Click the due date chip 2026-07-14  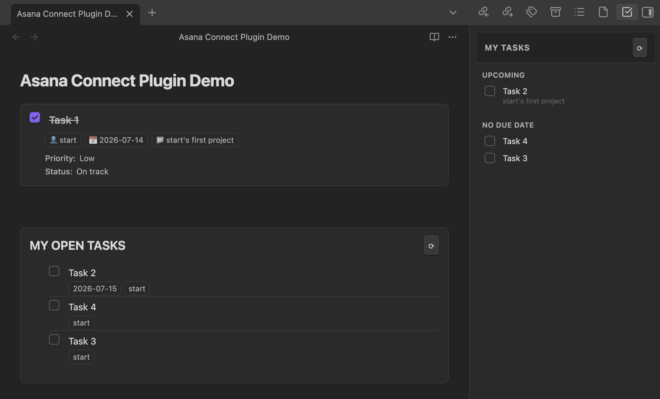coord(116,140)
